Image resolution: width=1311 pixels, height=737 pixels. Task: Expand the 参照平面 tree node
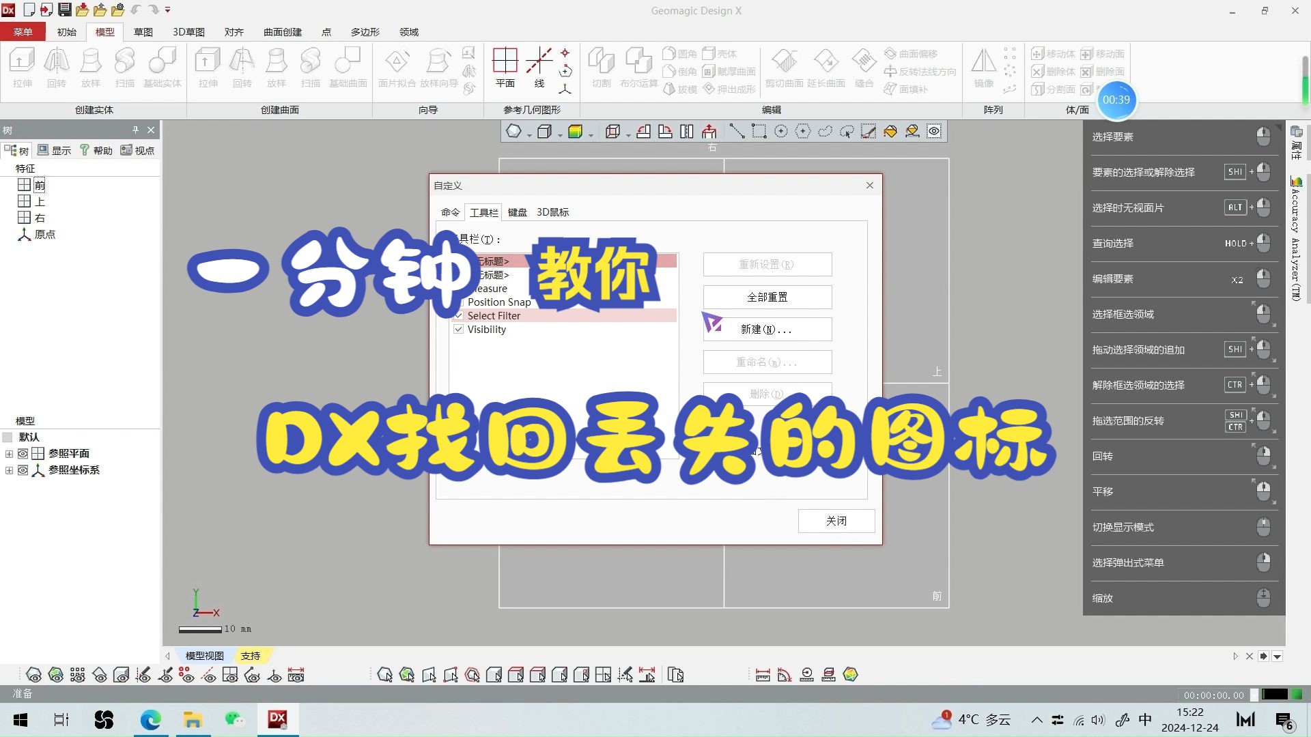(8, 453)
